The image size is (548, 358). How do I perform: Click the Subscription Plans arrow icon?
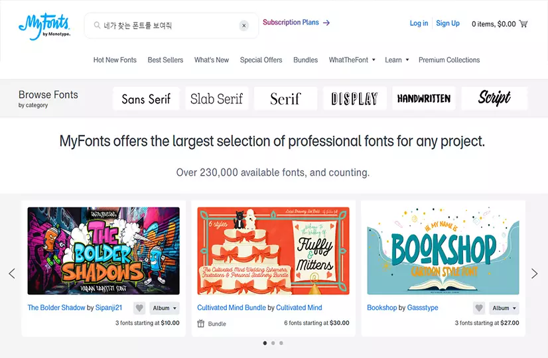point(326,23)
